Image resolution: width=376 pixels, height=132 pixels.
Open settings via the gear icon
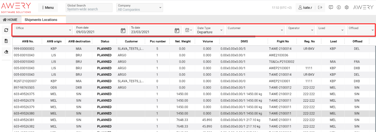pos(347,7)
